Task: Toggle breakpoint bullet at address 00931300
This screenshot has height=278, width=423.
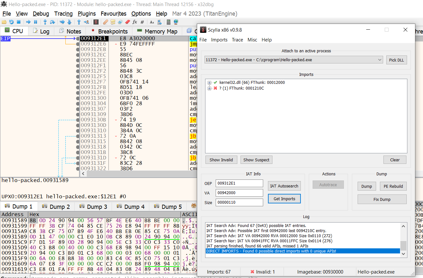Action: 78,98
